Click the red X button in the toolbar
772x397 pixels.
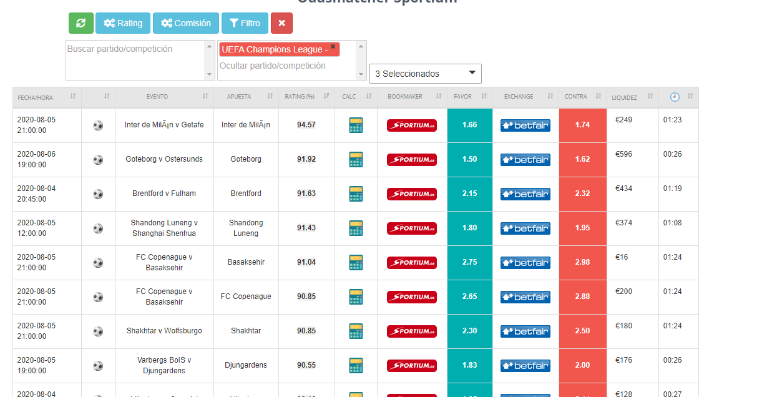pyautogui.click(x=281, y=23)
